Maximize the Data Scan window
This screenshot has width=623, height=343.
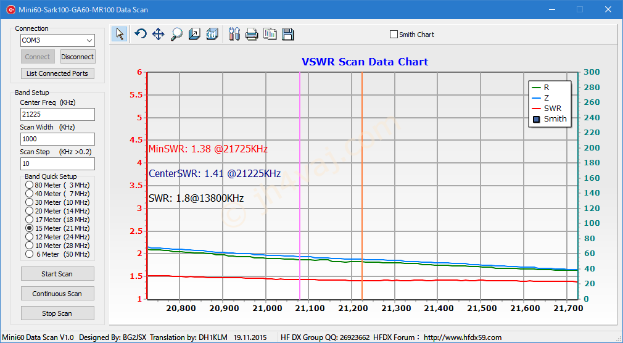[x=580, y=9]
